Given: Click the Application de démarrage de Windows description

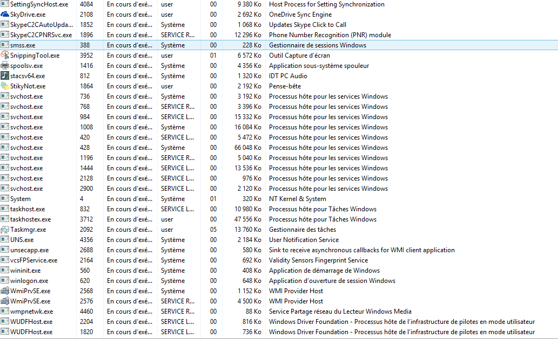Looking at the screenshot, I should click(x=324, y=271).
